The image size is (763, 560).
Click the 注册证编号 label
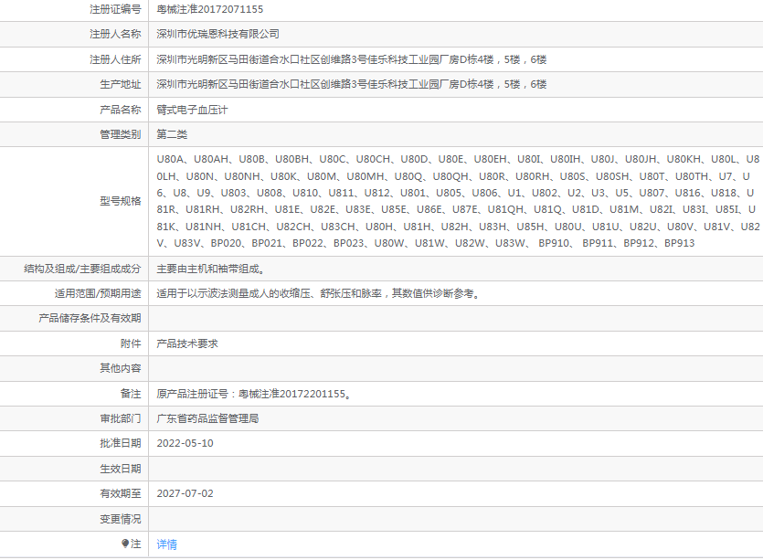click(115, 9)
